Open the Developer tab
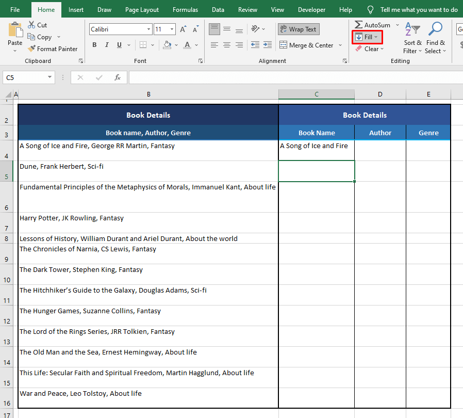The height and width of the screenshot is (418, 463). (311, 9)
